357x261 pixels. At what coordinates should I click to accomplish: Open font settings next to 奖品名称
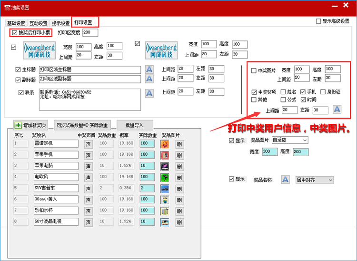point(286,180)
